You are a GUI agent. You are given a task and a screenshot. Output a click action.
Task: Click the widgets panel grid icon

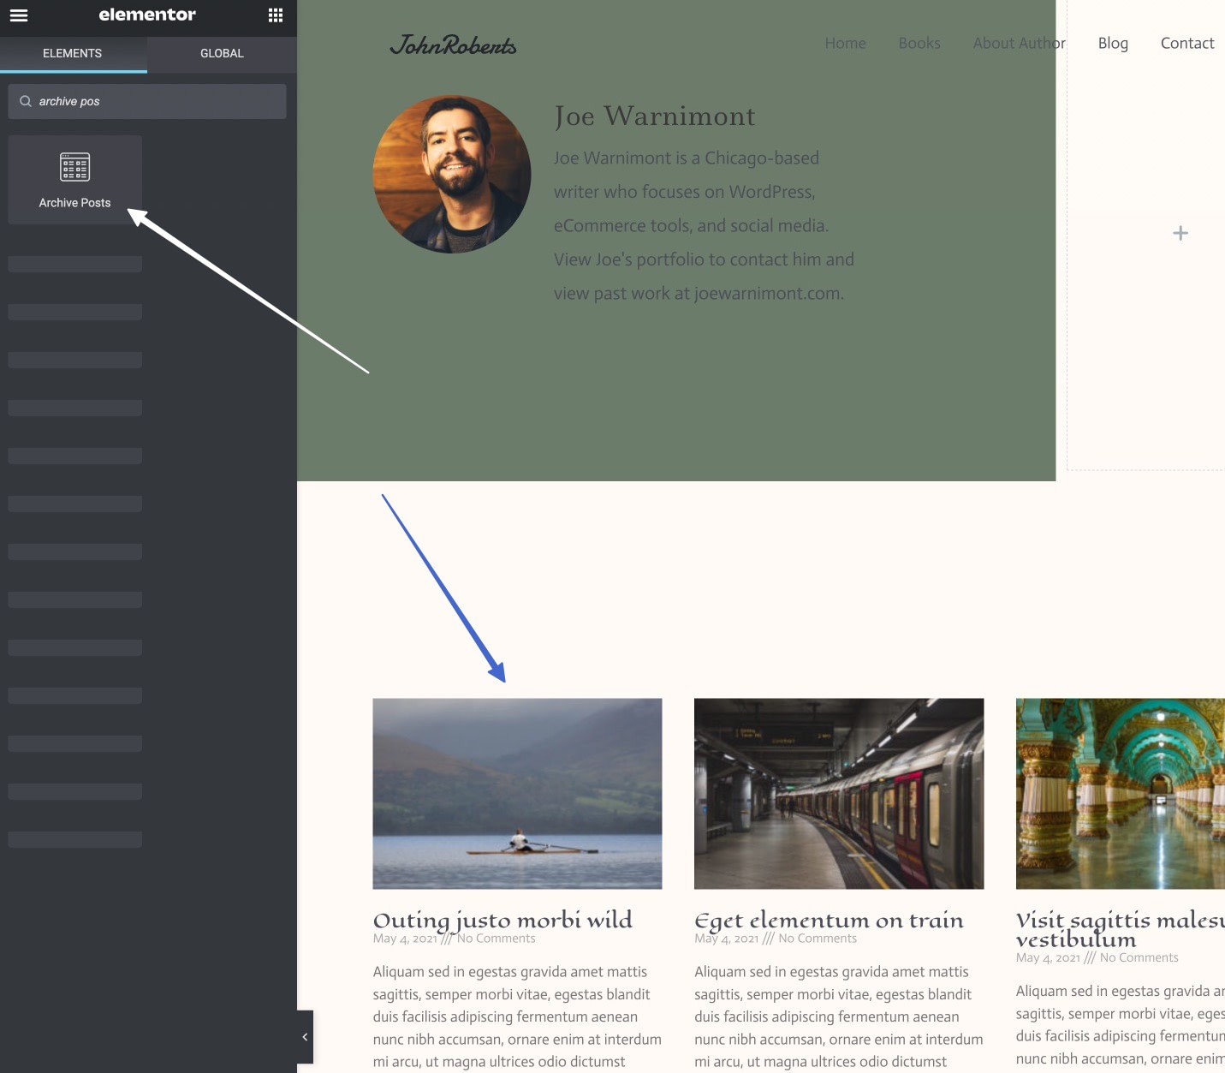click(275, 15)
